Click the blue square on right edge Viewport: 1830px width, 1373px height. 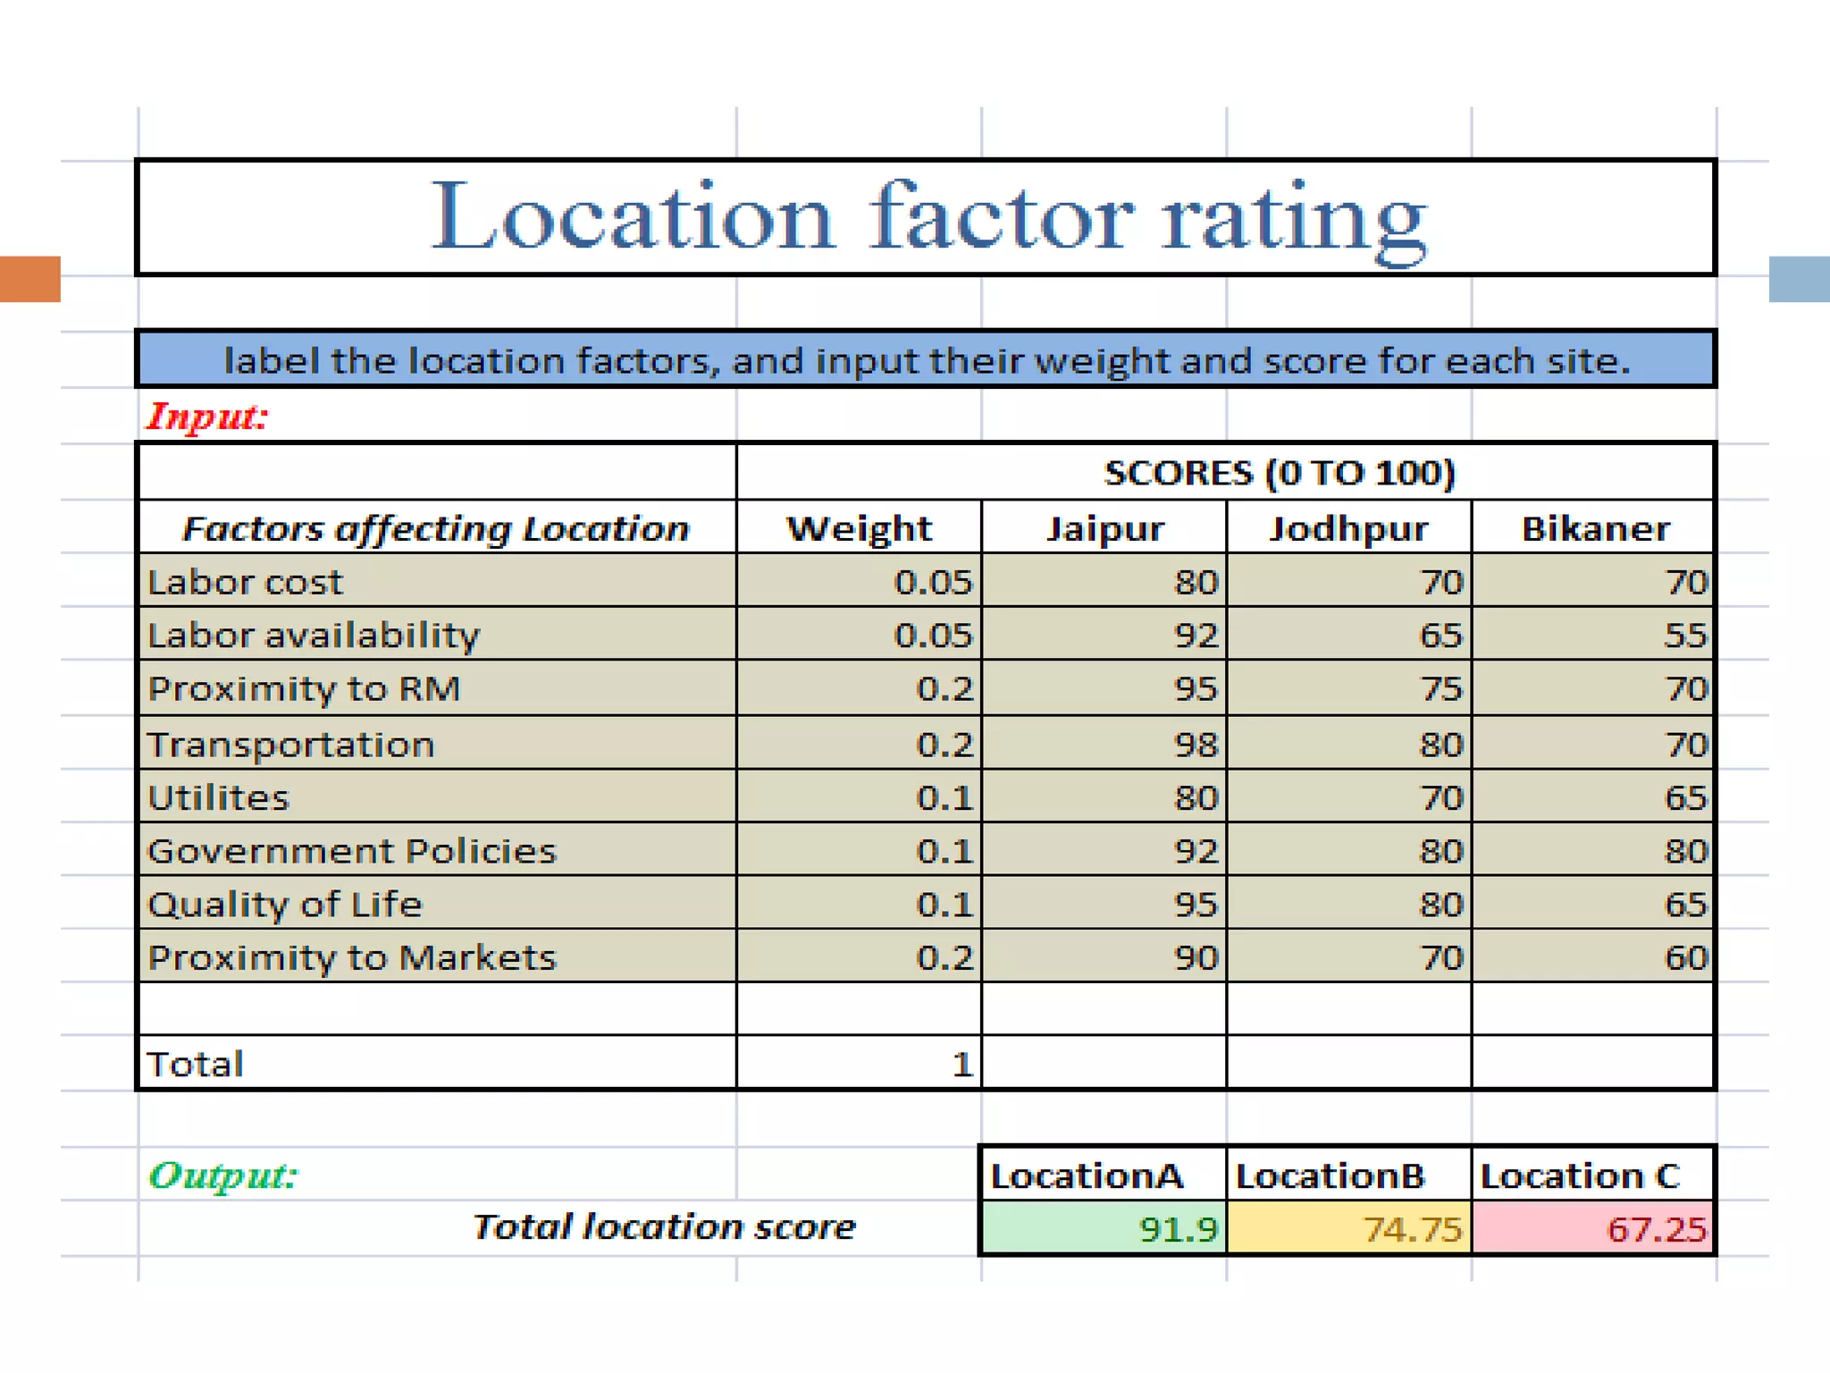(1798, 279)
